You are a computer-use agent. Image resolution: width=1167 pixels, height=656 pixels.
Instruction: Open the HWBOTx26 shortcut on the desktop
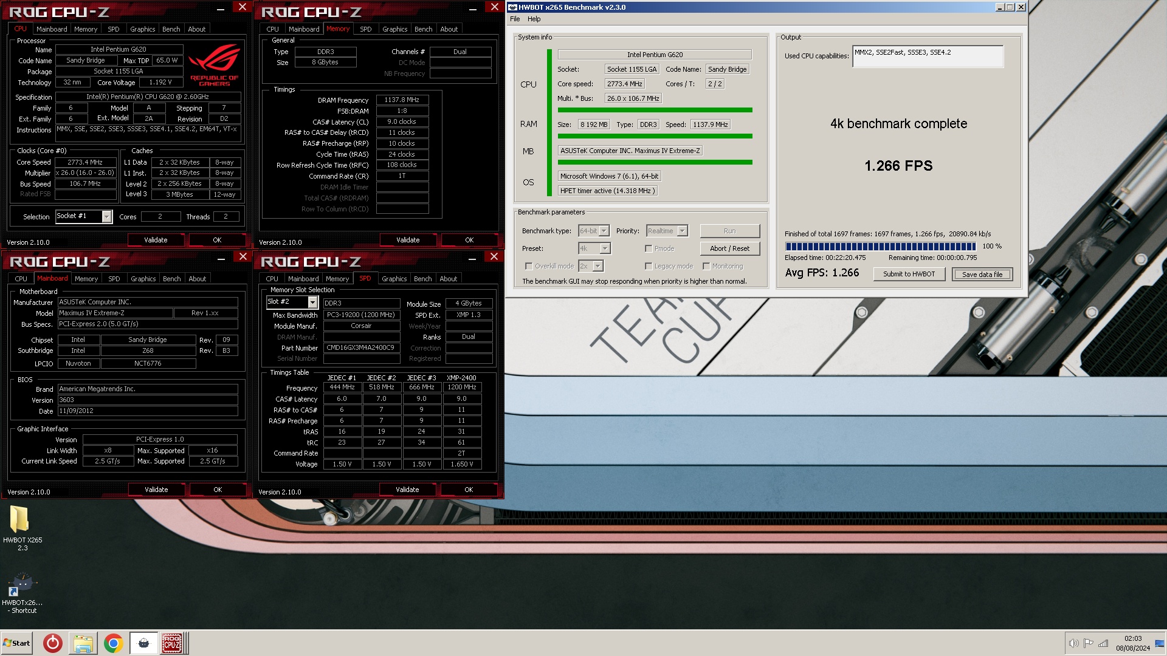tap(22, 593)
